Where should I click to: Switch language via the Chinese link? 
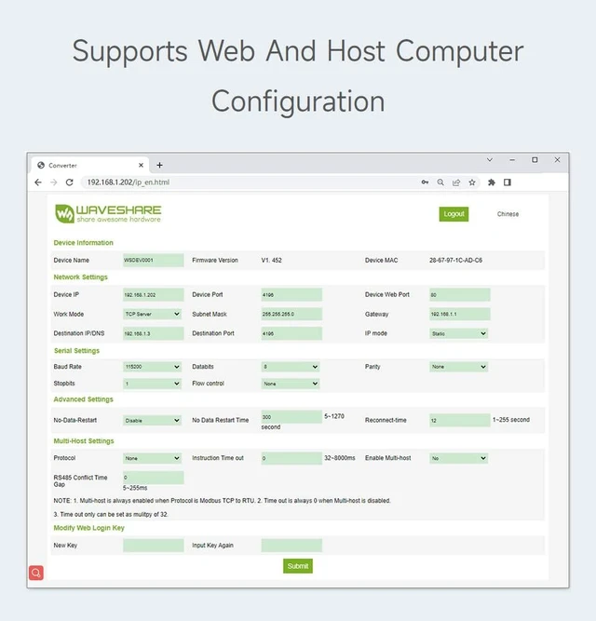[x=508, y=214]
